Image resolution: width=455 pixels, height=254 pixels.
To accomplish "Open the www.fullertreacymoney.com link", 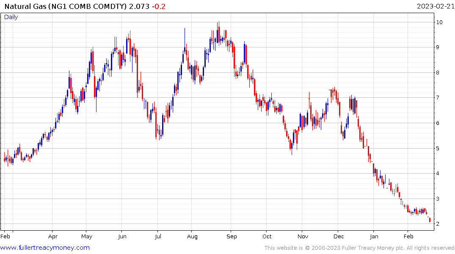I will pos(45,248).
